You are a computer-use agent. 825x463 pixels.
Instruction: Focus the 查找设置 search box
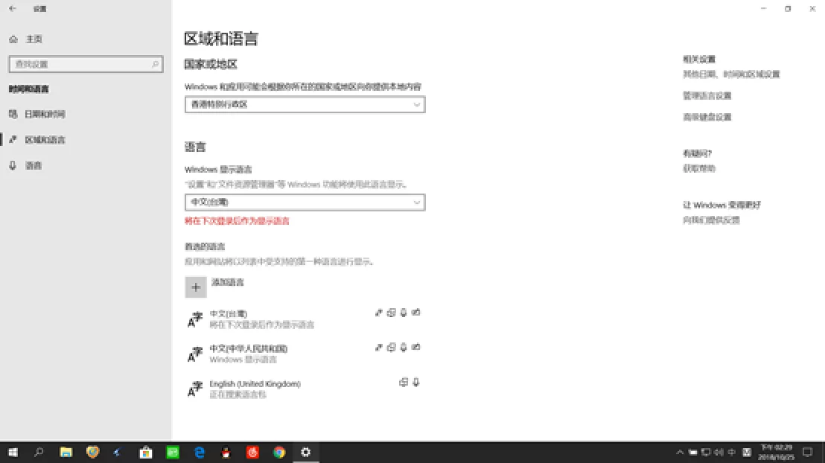click(86, 64)
